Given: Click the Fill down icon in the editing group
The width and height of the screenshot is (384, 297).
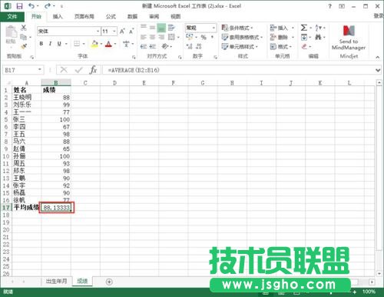Looking at the screenshot, I should tap(304, 37).
